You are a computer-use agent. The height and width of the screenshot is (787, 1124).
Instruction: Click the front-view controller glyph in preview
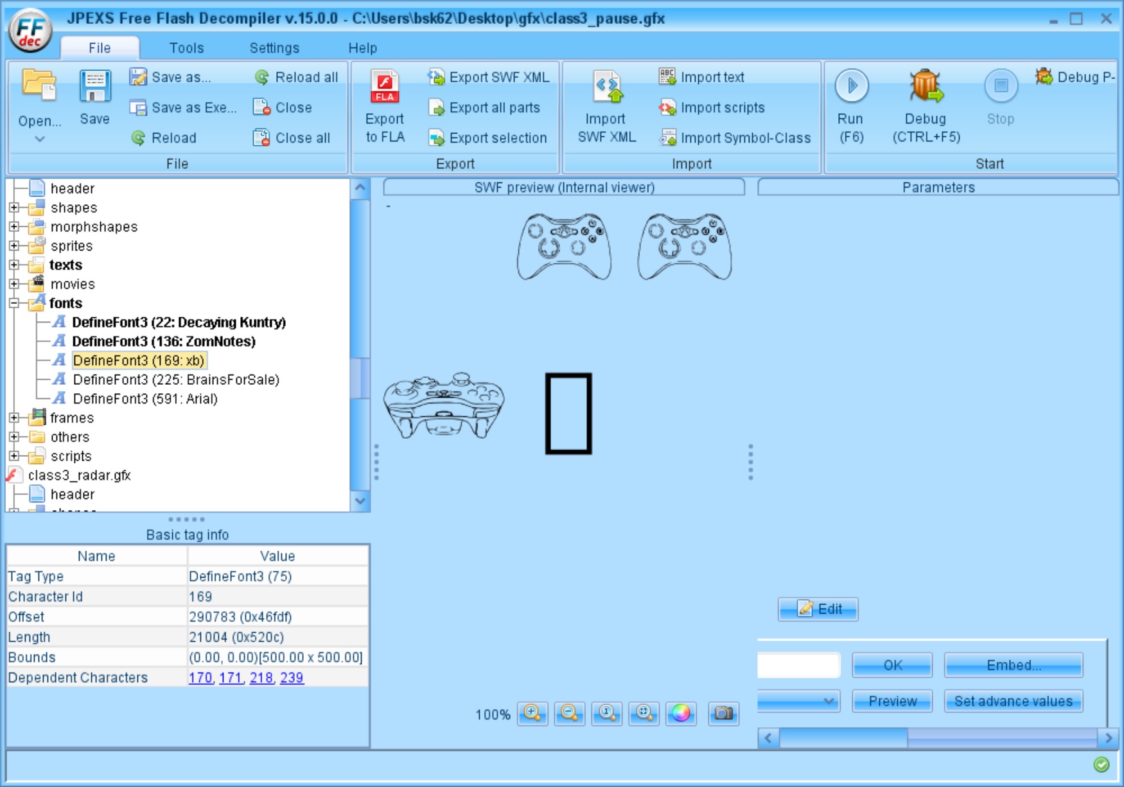[444, 406]
